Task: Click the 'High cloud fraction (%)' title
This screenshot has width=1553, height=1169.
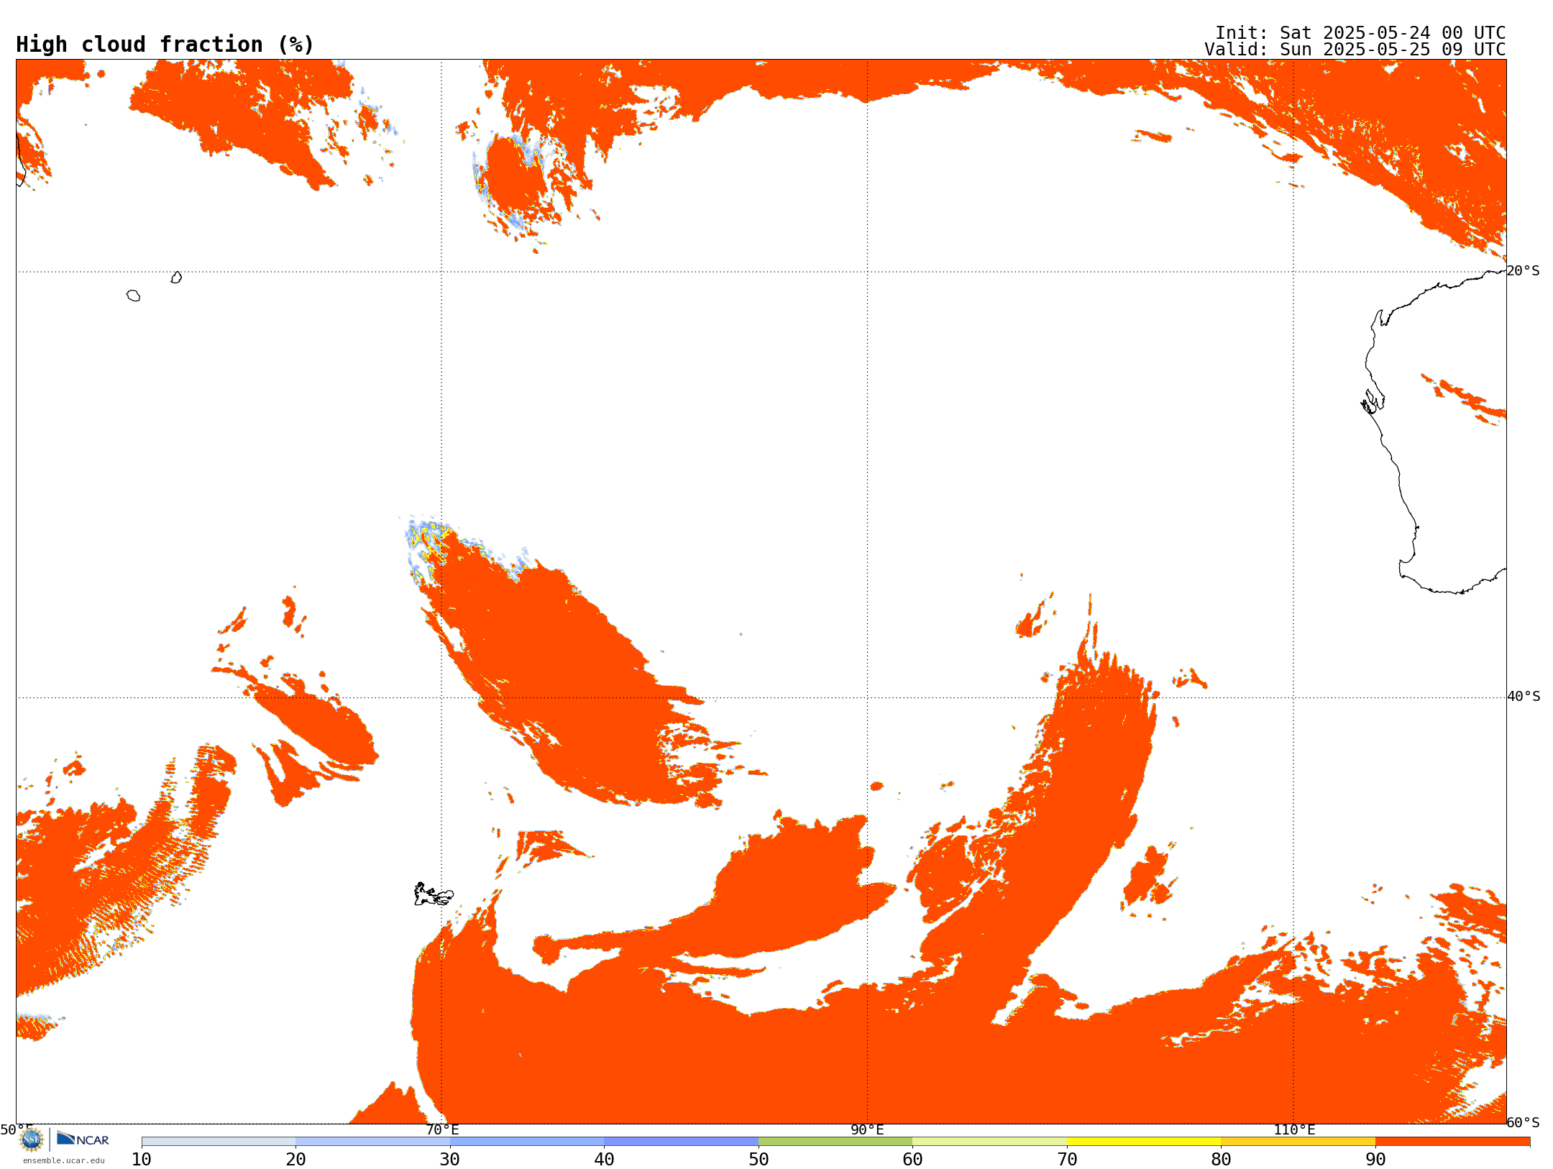Action: pyautogui.click(x=165, y=45)
